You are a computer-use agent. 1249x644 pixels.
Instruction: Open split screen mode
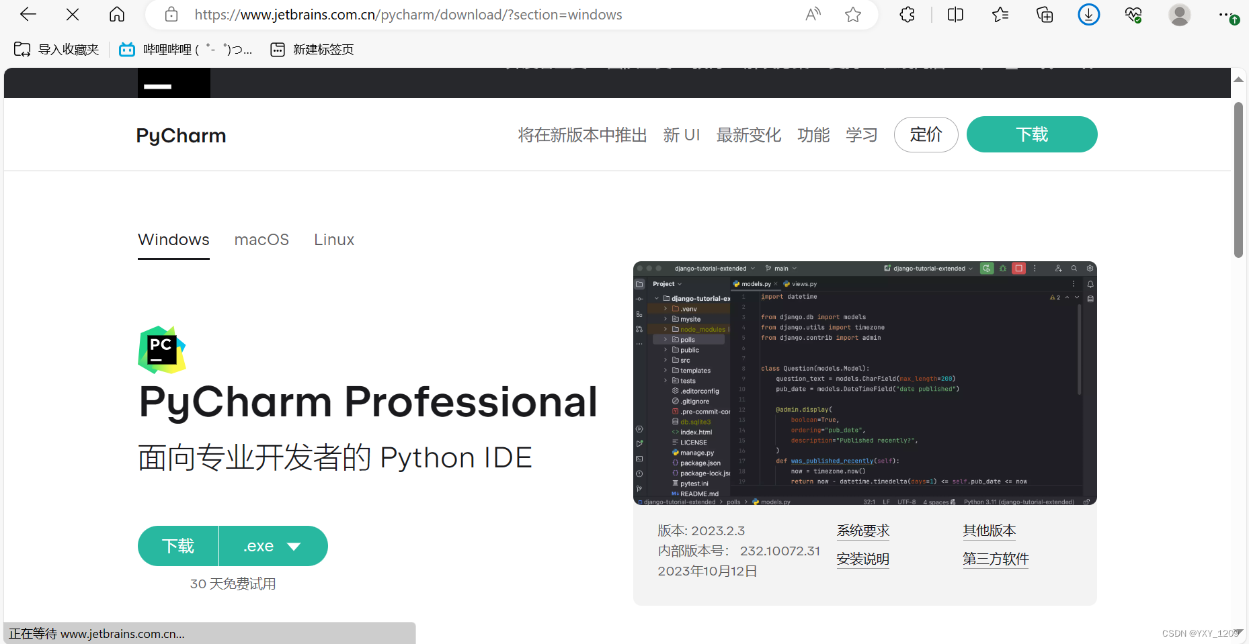click(955, 14)
